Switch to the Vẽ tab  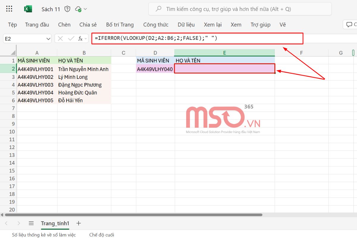[x=283, y=25]
